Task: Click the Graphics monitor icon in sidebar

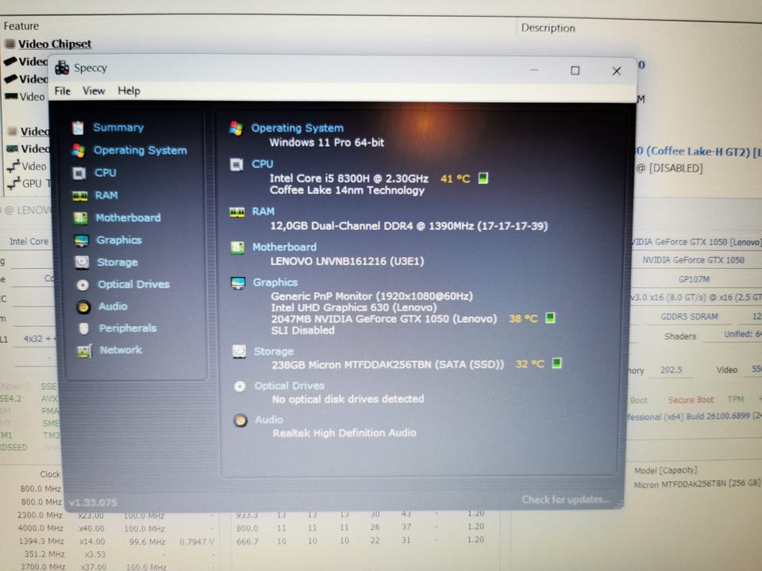Action: coord(81,240)
